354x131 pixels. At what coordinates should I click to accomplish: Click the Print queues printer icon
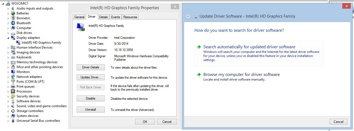[13, 87]
